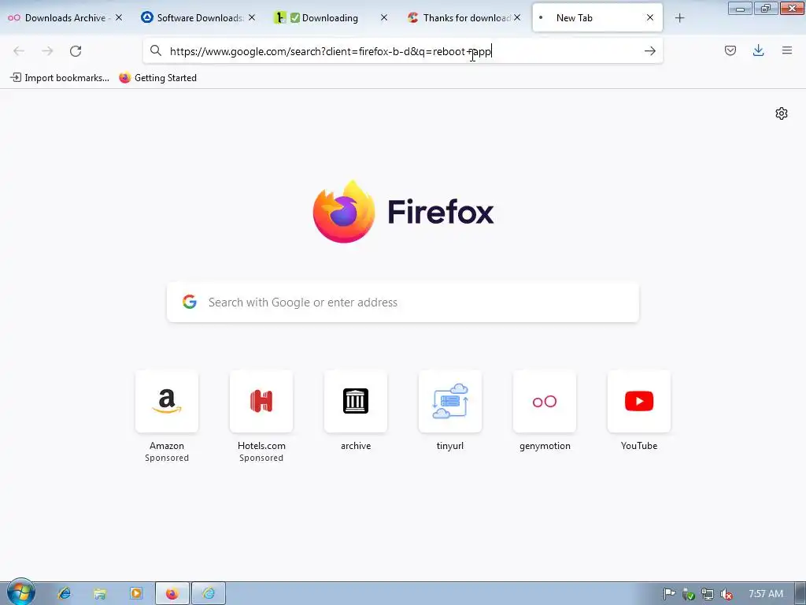Click the search magnifier icon in address bar

click(x=156, y=50)
